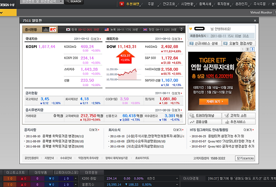Click the 자세히 보기 orange banner button
Image resolution: width=276 pixels, height=187 pixels.
(x=214, y=101)
